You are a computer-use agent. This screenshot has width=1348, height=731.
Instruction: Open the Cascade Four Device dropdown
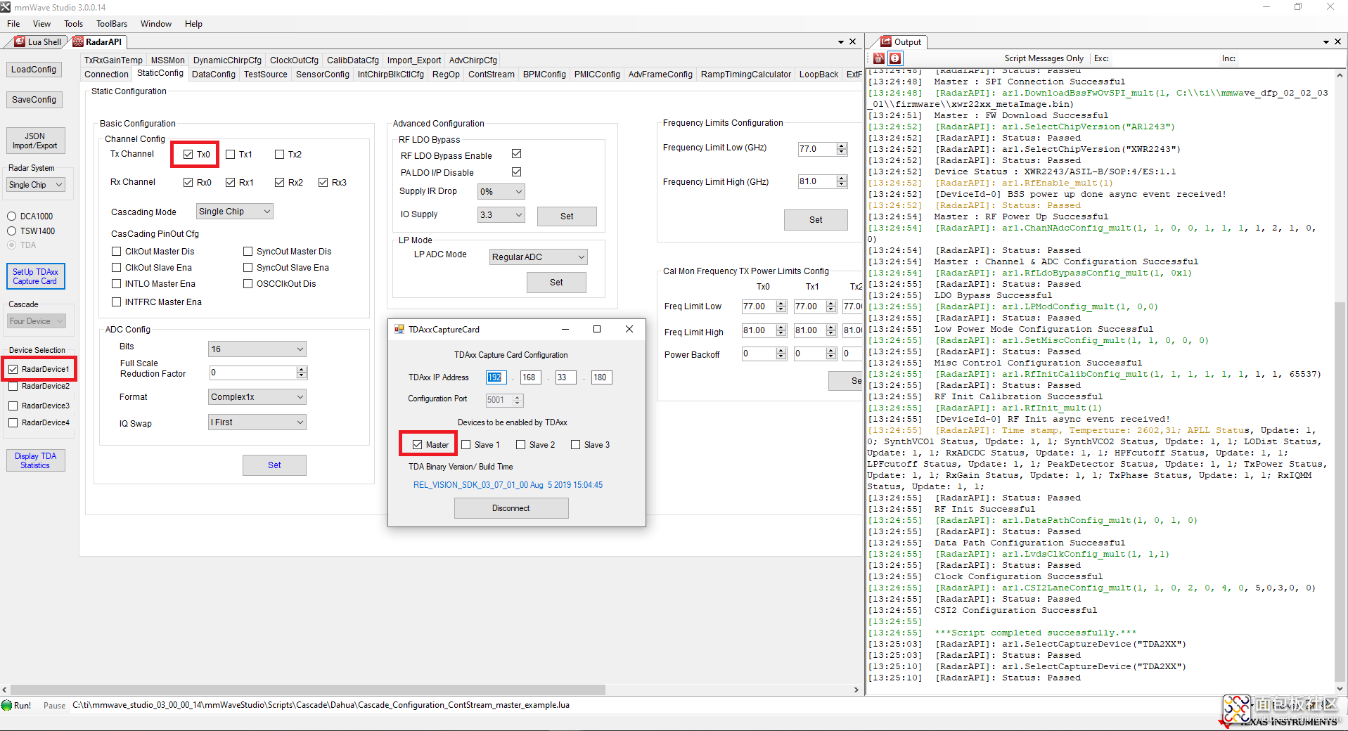(36, 321)
